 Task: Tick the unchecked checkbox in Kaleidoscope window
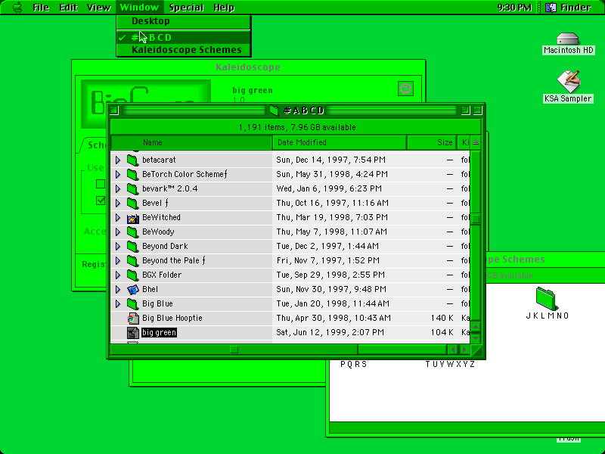(x=101, y=184)
